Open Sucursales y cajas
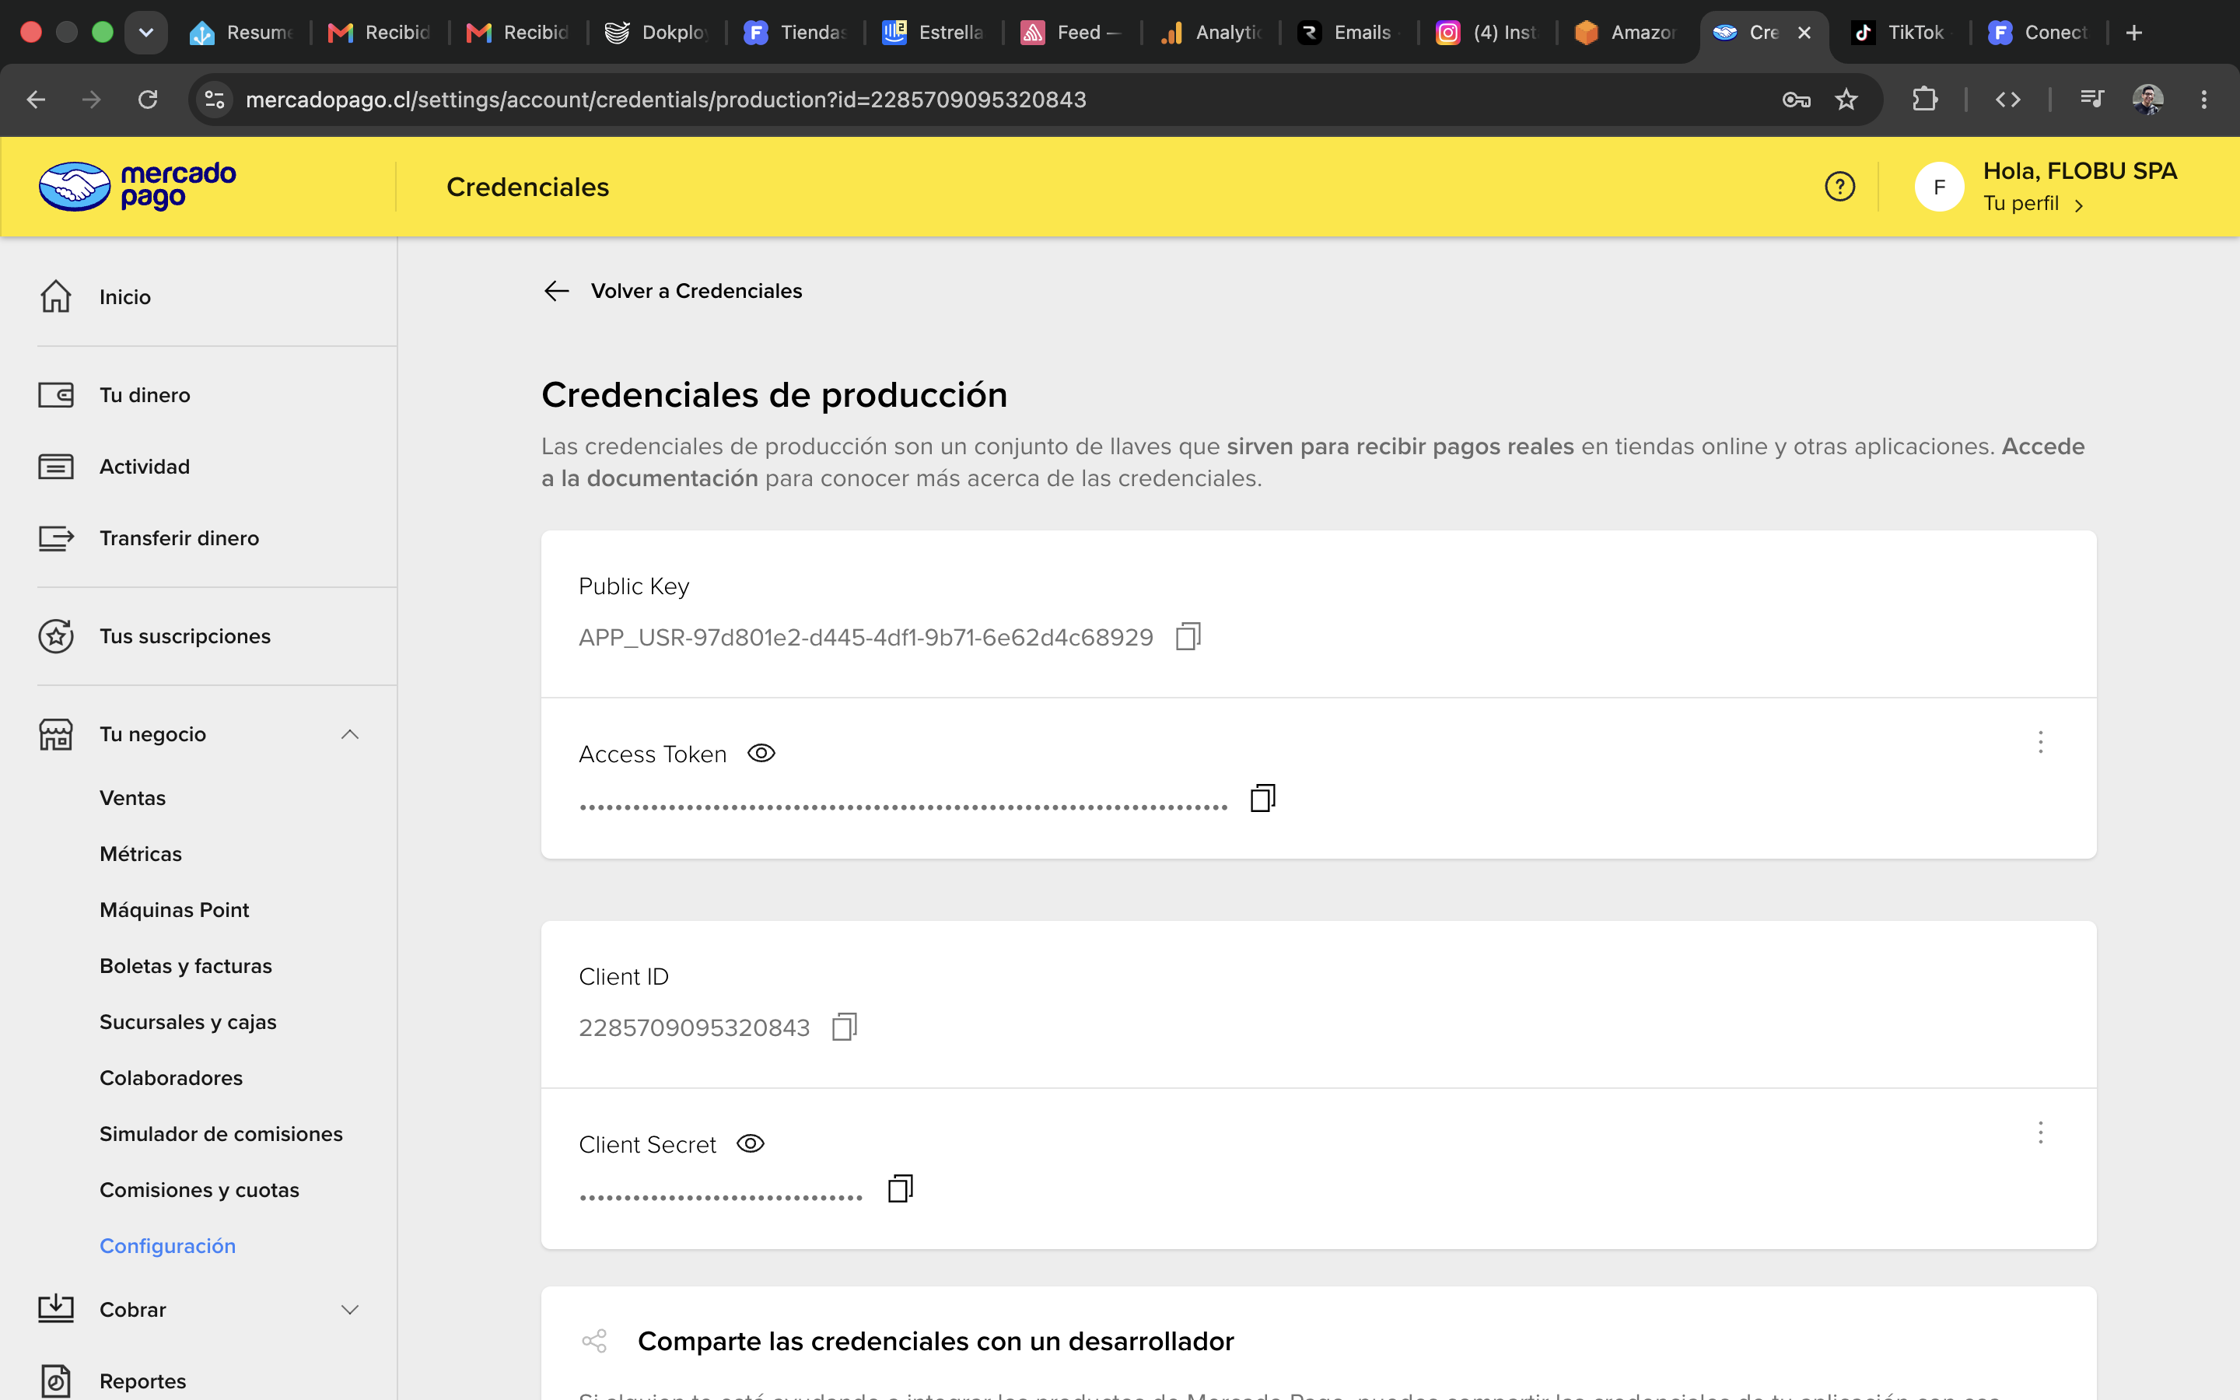Viewport: 2240px width, 1400px height. 188,1021
